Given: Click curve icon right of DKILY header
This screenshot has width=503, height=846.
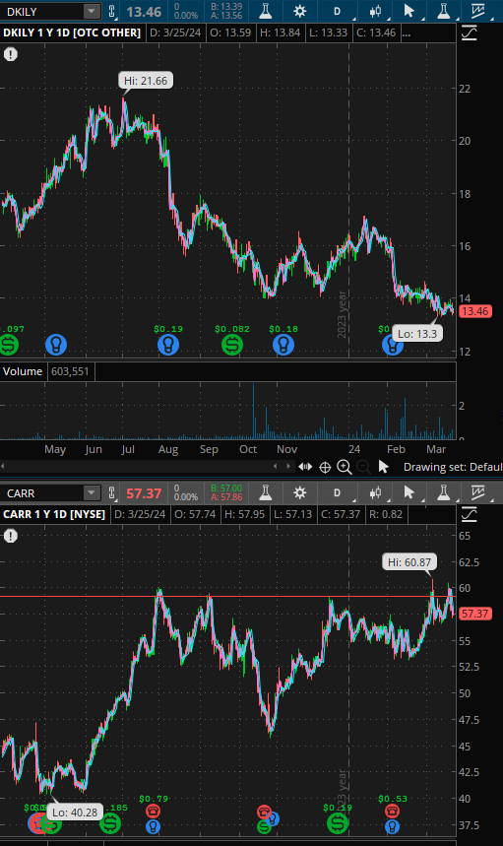Looking at the screenshot, I should pos(470,33).
